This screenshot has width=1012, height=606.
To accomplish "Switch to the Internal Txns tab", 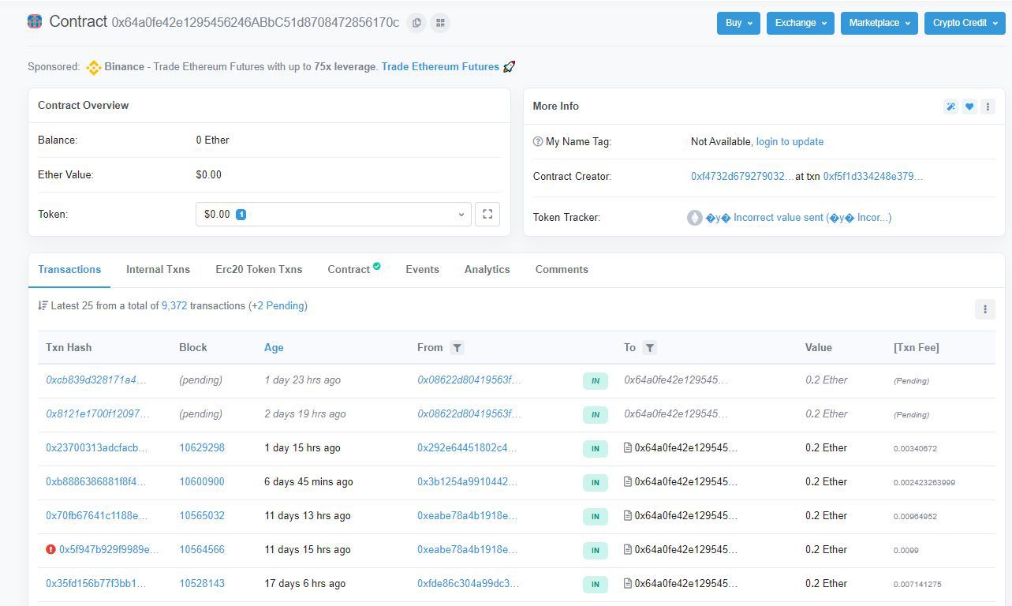I will point(158,269).
